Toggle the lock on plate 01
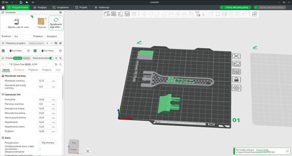Image resolution: width=292 pixels, height=156 pixels. pos(236,80)
